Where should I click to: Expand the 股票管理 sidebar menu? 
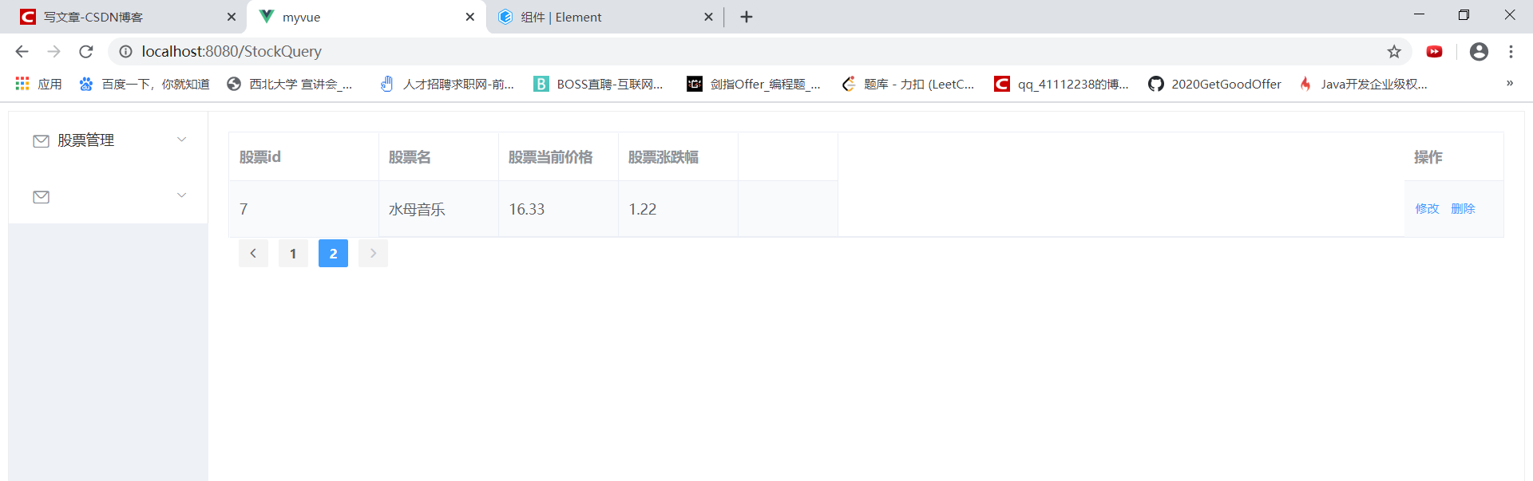(x=109, y=140)
